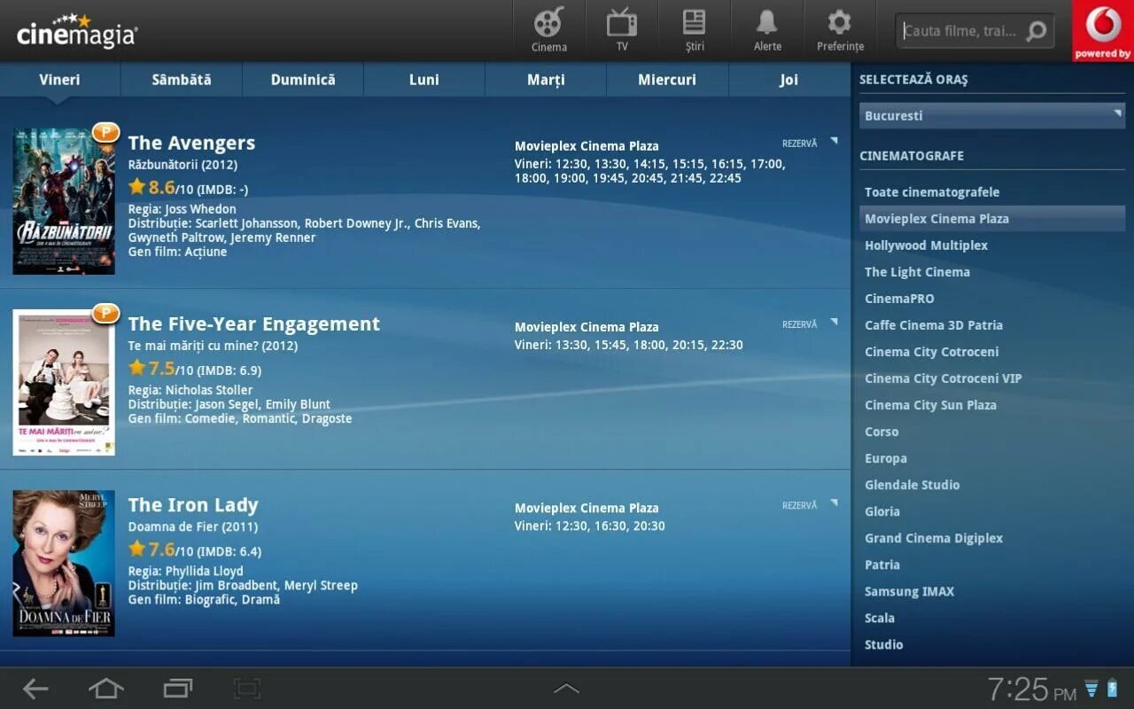The height and width of the screenshot is (709, 1134).
Task: Select The Light Cinema
Action: [x=917, y=272]
